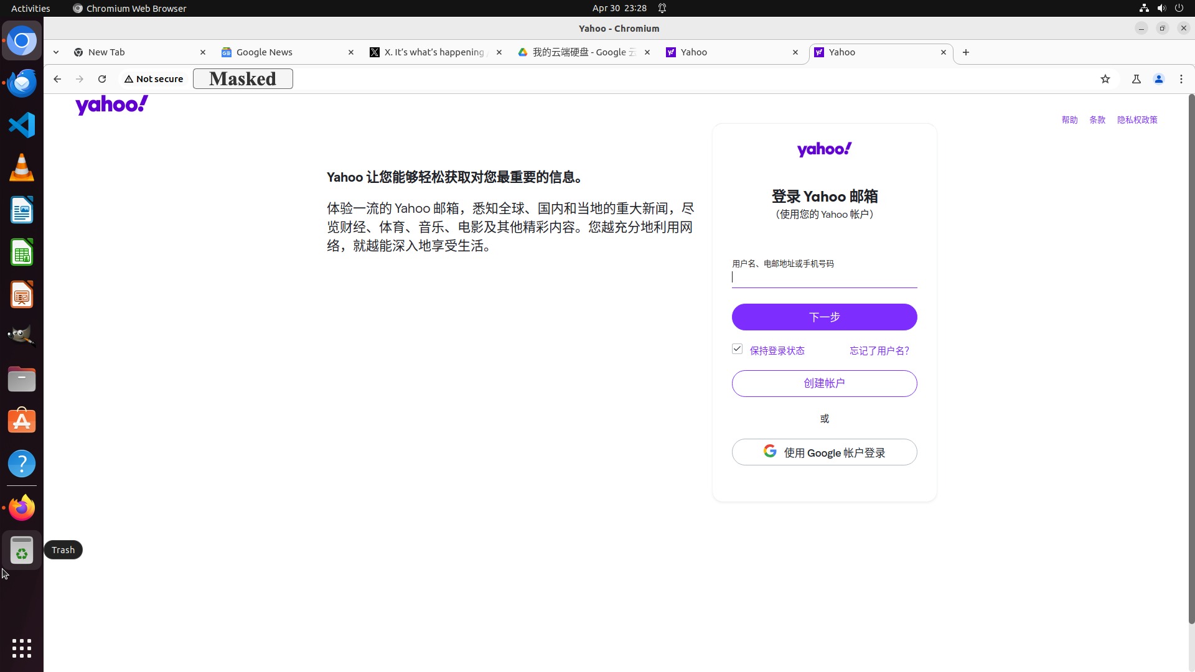Launch GIMP from the dock
Viewport: 1195px width, 672px height.
click(x=22, y=337)
